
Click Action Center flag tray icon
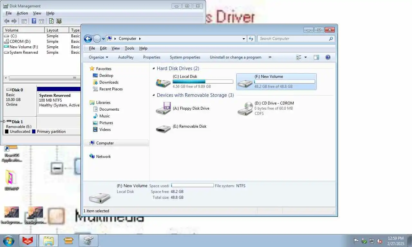(x=356, y=241)
